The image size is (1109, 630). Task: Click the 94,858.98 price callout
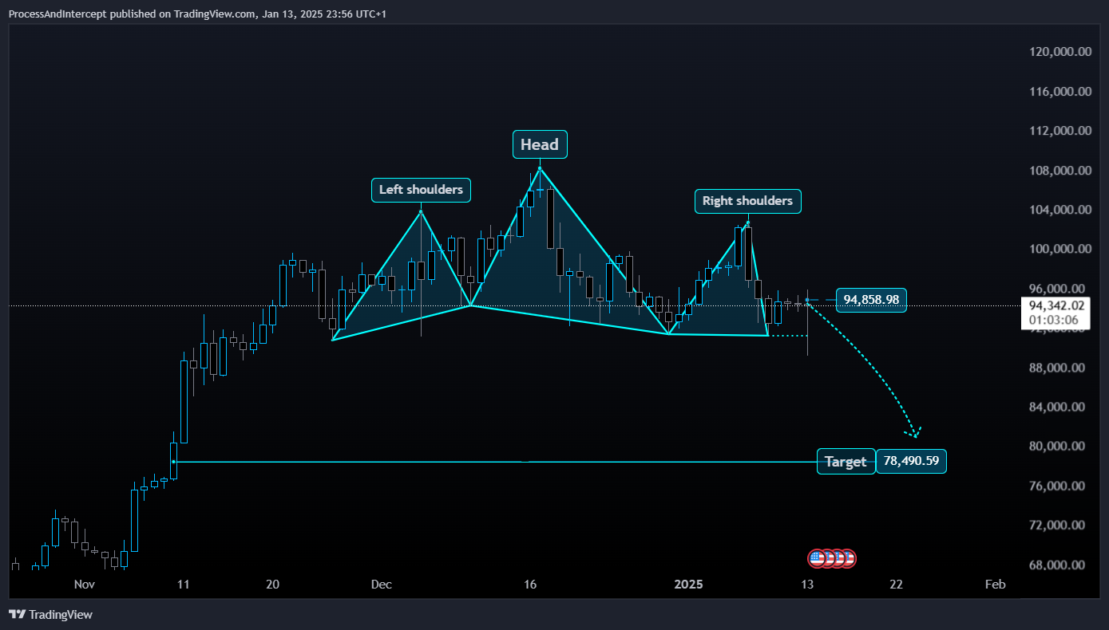pyautogui.click(x=871, y=300)
